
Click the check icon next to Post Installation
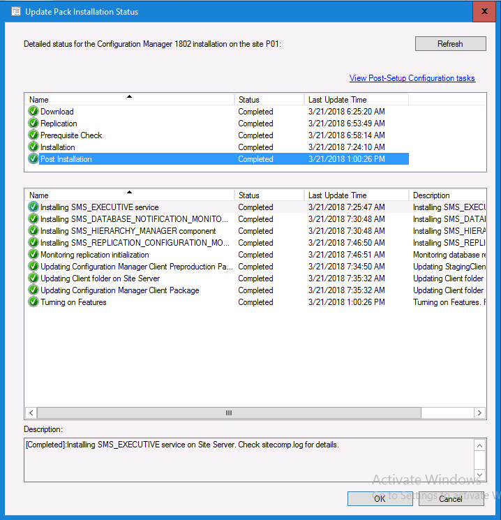pyautogui.click(x=33, y=159)
